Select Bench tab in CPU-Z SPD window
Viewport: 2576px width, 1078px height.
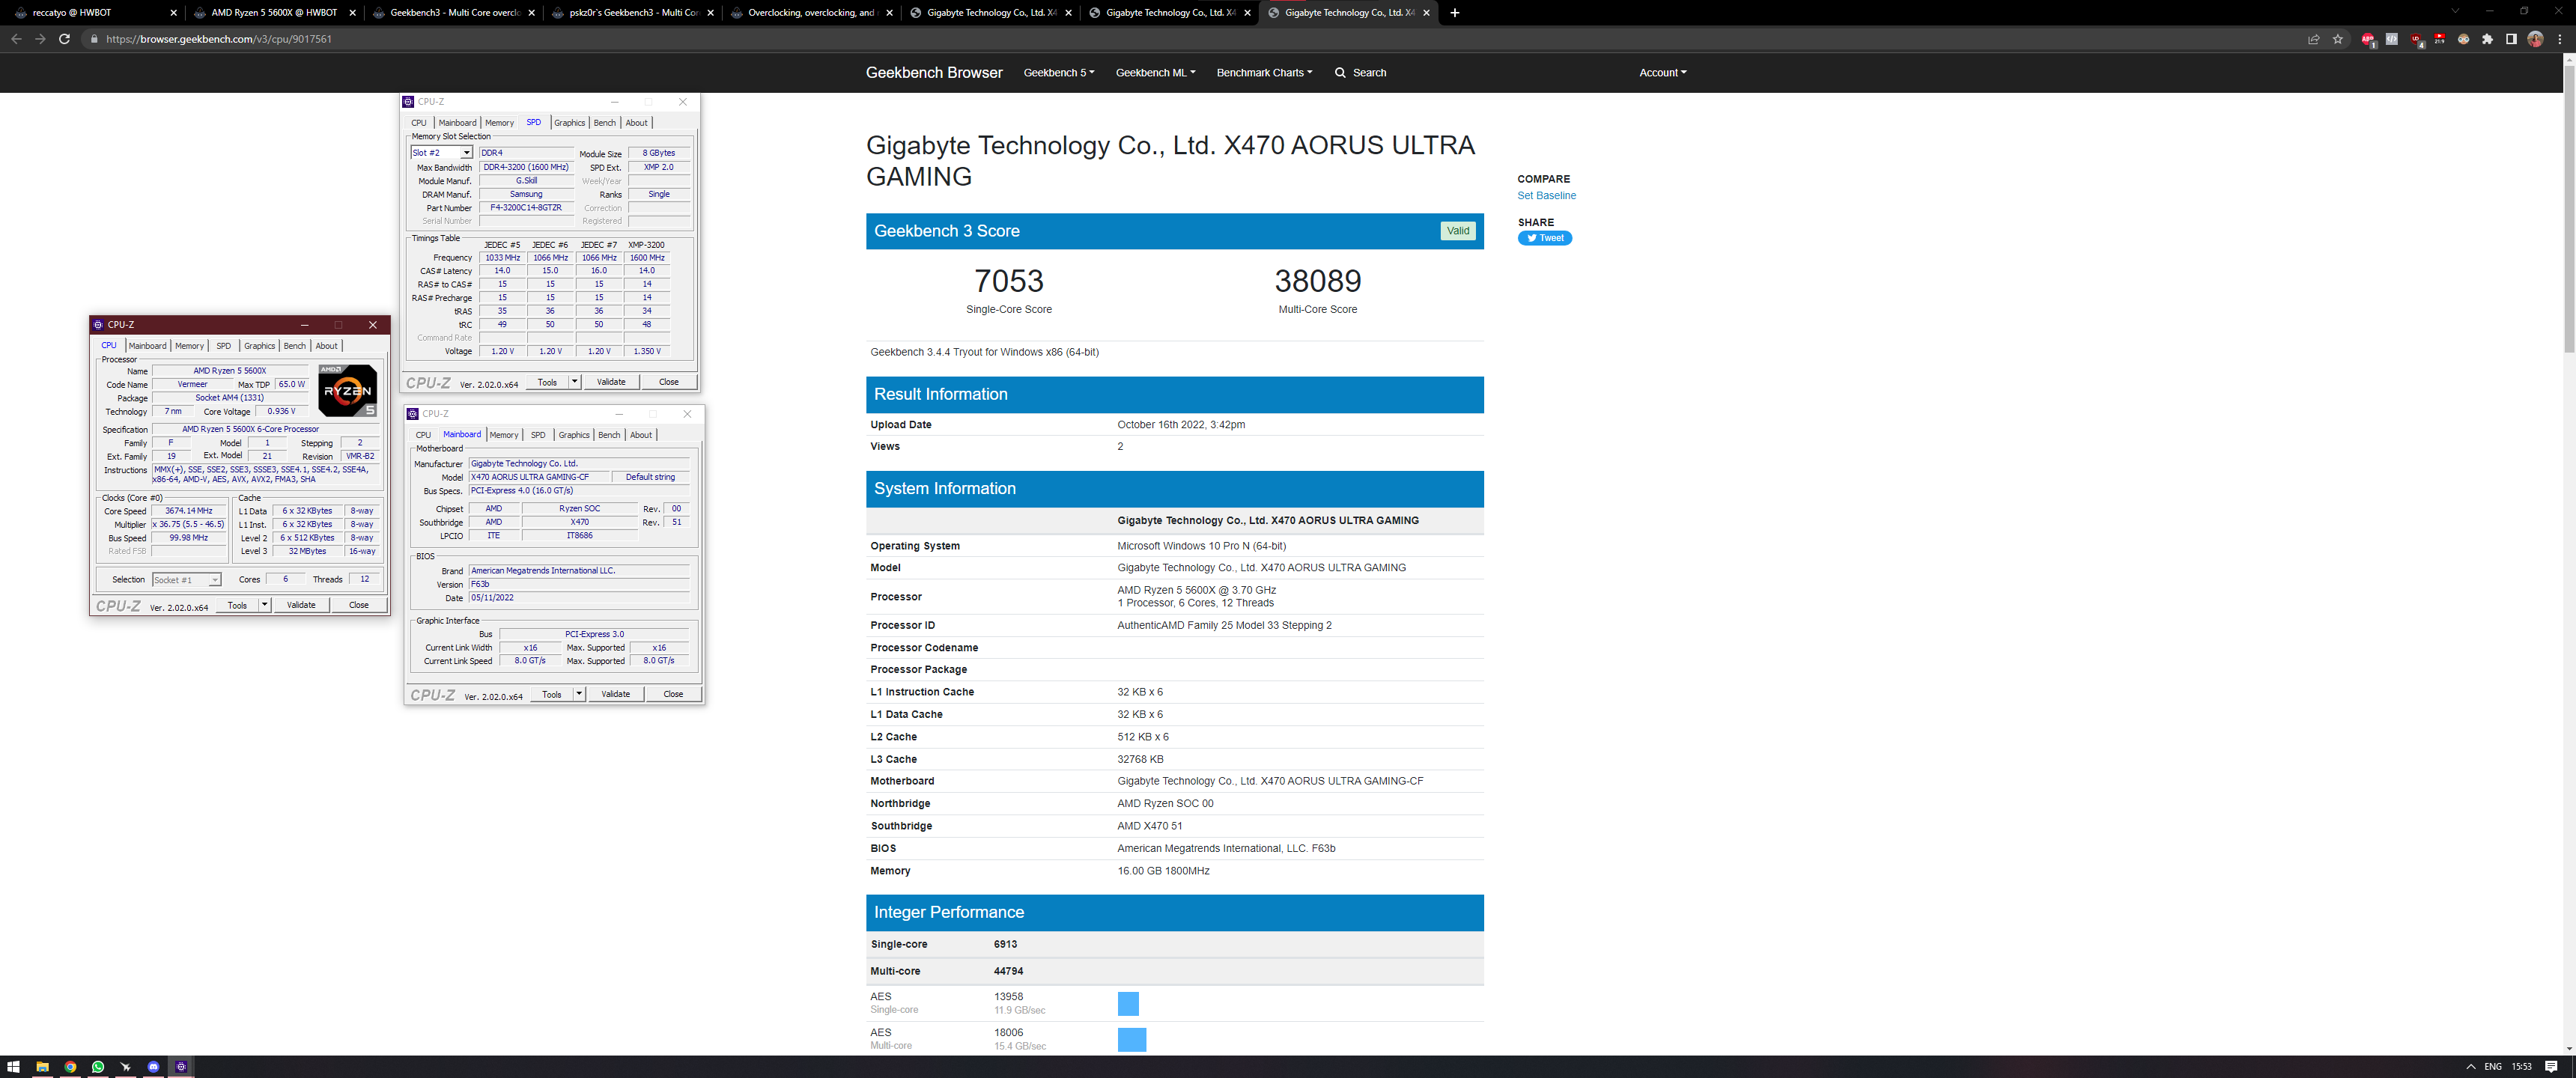[605, 123]
